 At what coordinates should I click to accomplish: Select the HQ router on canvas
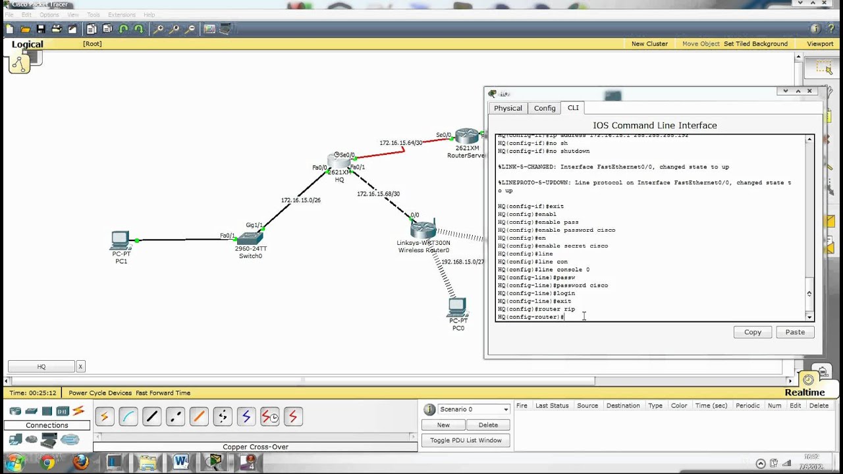tap(339, 163)
